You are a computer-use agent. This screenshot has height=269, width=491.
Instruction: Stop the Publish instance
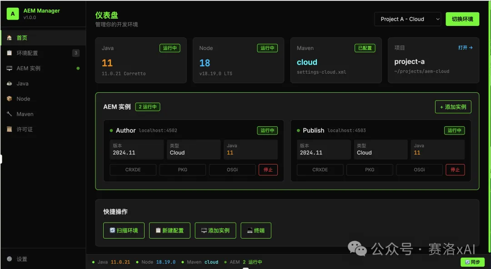455,169
